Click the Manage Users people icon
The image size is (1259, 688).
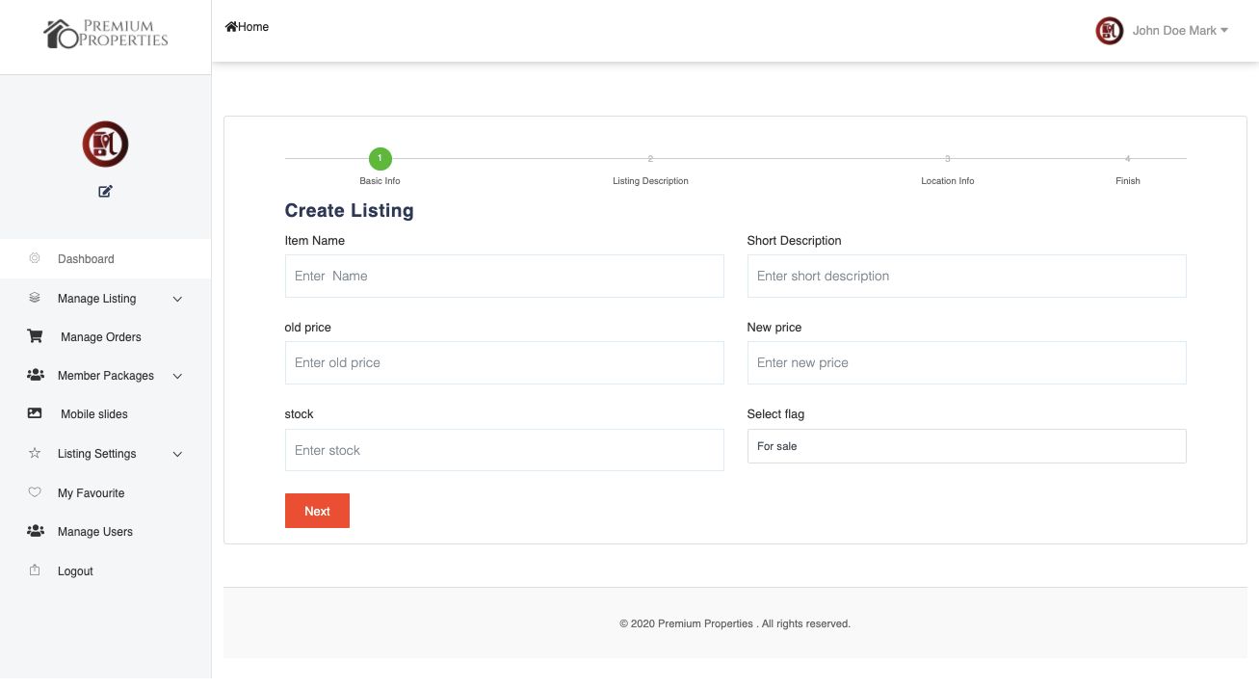35,531
